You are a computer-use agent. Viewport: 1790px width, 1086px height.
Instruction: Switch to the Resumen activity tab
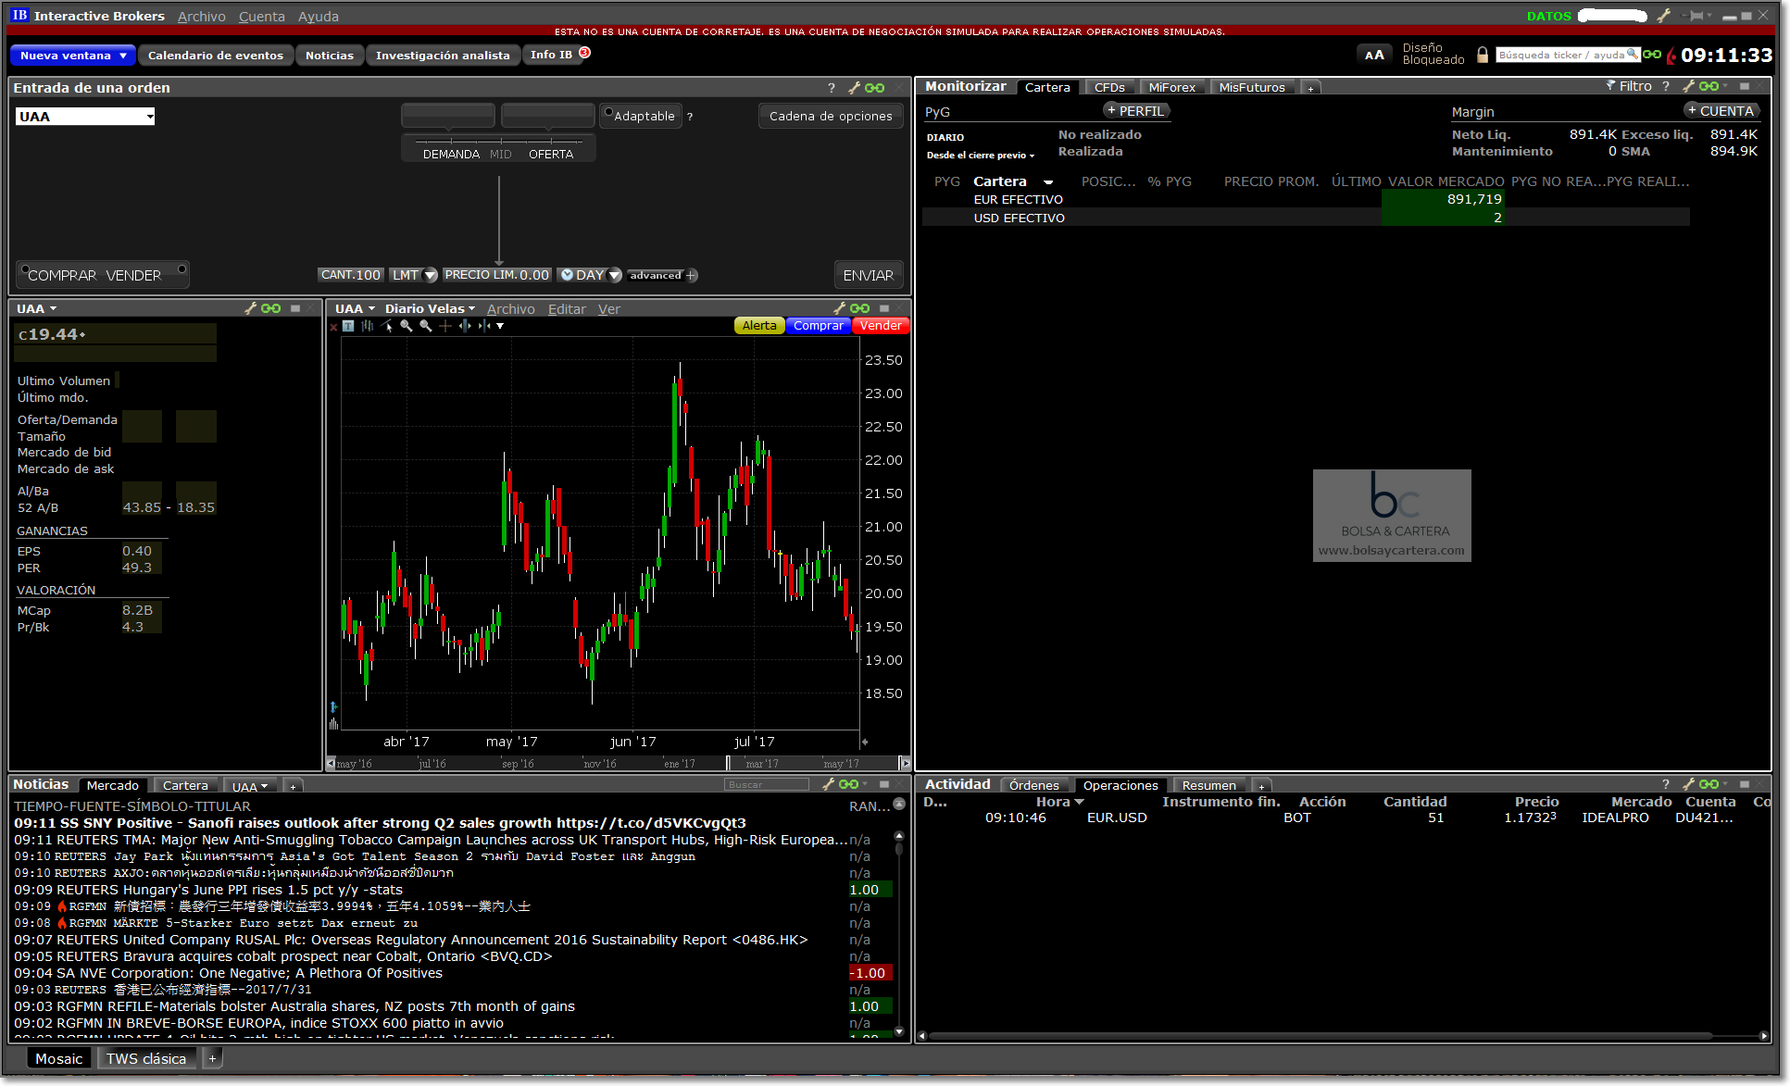(x=1209, y=785)
